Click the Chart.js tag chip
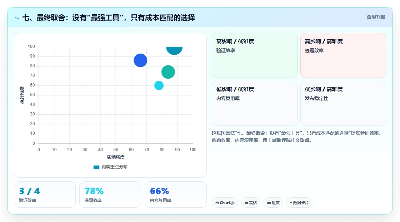The width and height of the screenshot is (400, 222). click(x=225, y=203)
